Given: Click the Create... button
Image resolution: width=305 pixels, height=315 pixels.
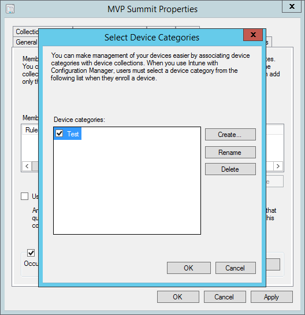Looking at the screenshot, I should (x=230, y=135).
